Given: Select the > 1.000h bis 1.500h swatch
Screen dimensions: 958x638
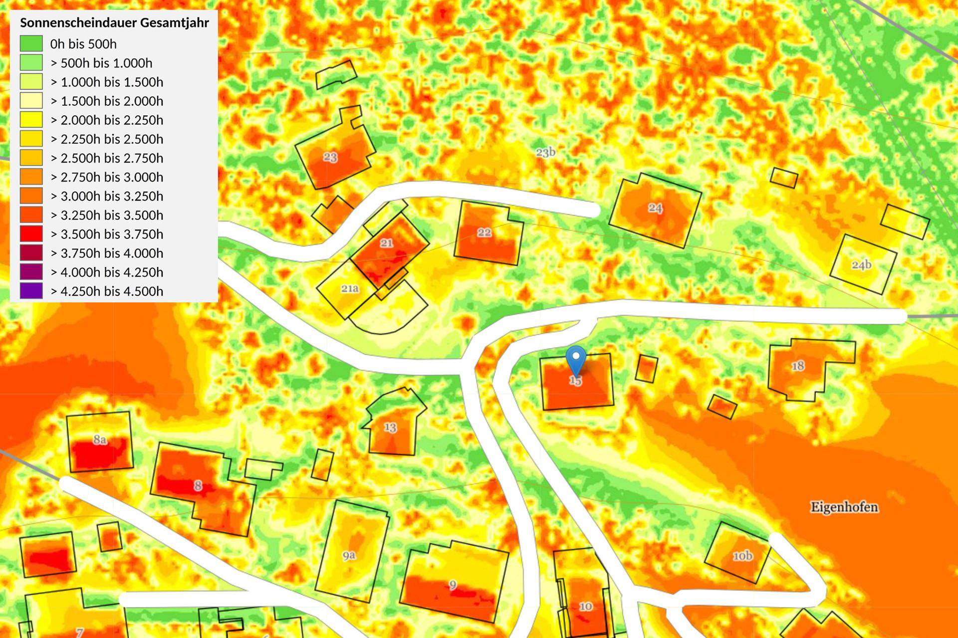Looking at the screenshot, I should coord(31,81).
